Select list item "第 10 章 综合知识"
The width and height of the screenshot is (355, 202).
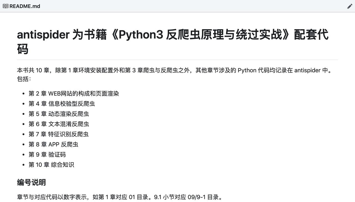pos(51,165)
